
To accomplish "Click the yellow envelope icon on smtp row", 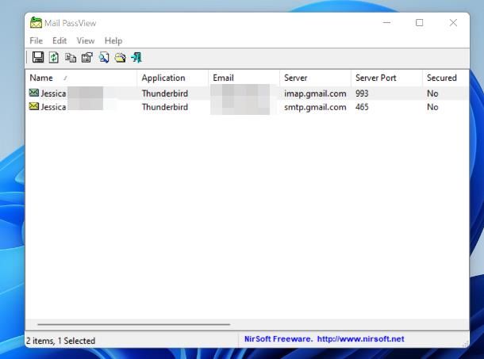I will point(34,106).
